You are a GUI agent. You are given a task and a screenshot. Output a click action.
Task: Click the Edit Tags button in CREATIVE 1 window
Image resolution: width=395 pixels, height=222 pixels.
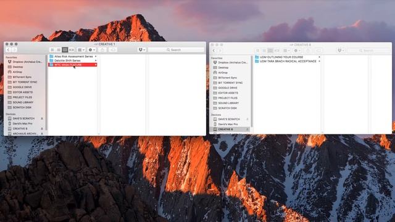(113, 50)
